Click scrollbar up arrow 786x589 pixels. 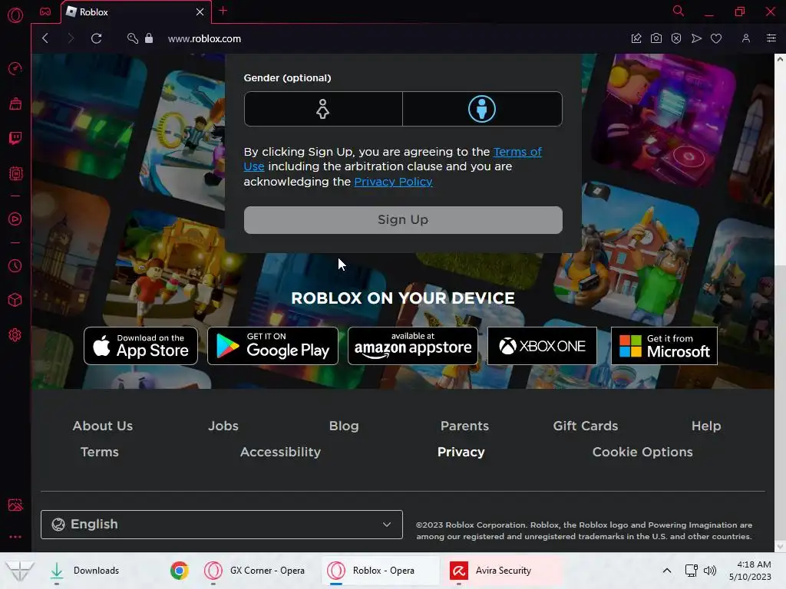[780, 59]
